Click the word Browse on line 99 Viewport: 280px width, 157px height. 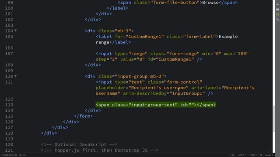tap(210, 3)
